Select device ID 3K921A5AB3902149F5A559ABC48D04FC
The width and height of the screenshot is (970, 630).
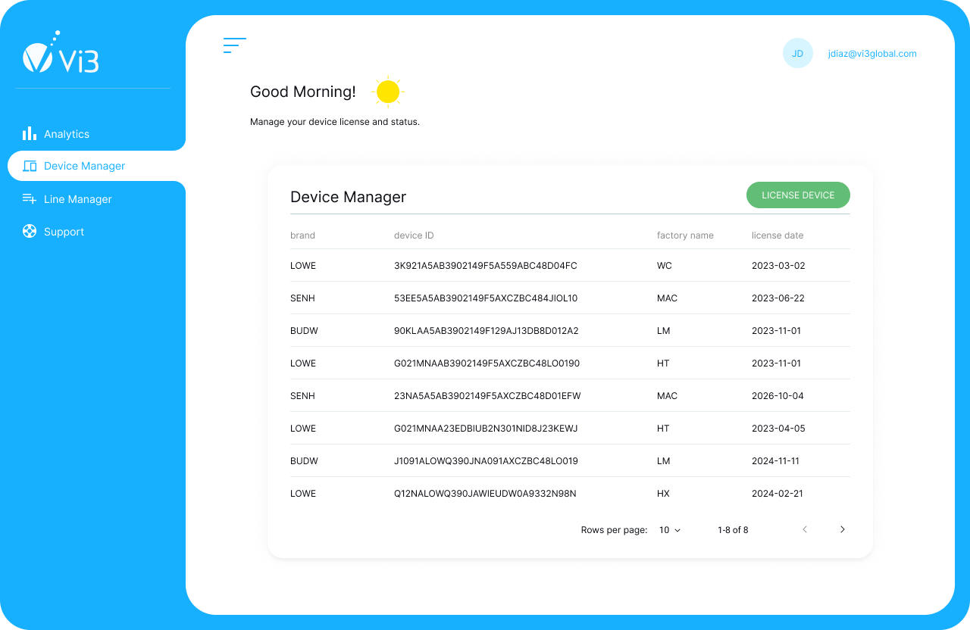coord(486,266)
